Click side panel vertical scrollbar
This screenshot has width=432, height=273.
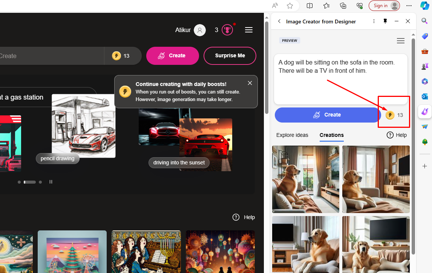click(x=413, y=146)
